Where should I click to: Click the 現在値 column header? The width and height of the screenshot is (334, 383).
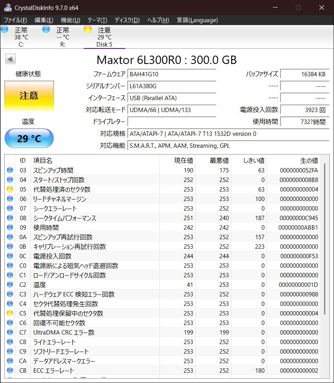pyautogui.click(x=177, y=160)
